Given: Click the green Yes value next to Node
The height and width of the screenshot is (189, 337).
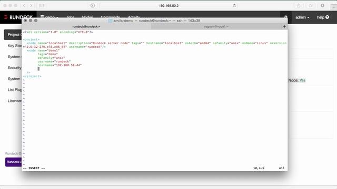Looking at the screenshot, I should [302, 80].
